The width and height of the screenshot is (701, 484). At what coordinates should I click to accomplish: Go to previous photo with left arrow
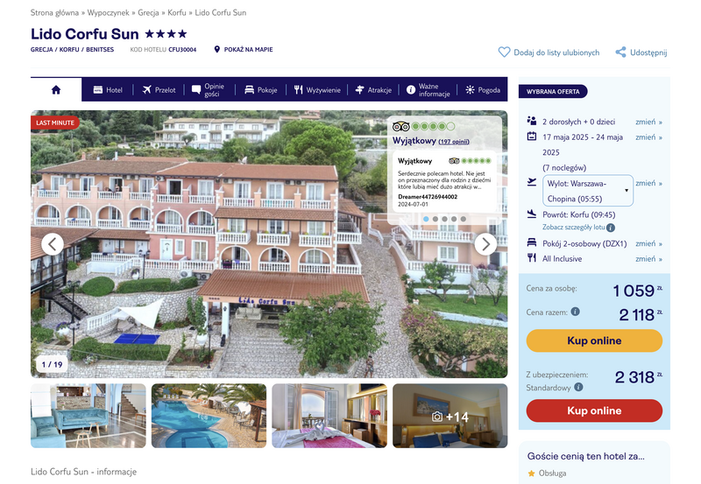(53, 244)
